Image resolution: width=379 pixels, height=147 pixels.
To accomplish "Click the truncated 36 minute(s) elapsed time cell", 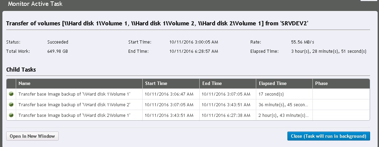I will pos(284,105).
